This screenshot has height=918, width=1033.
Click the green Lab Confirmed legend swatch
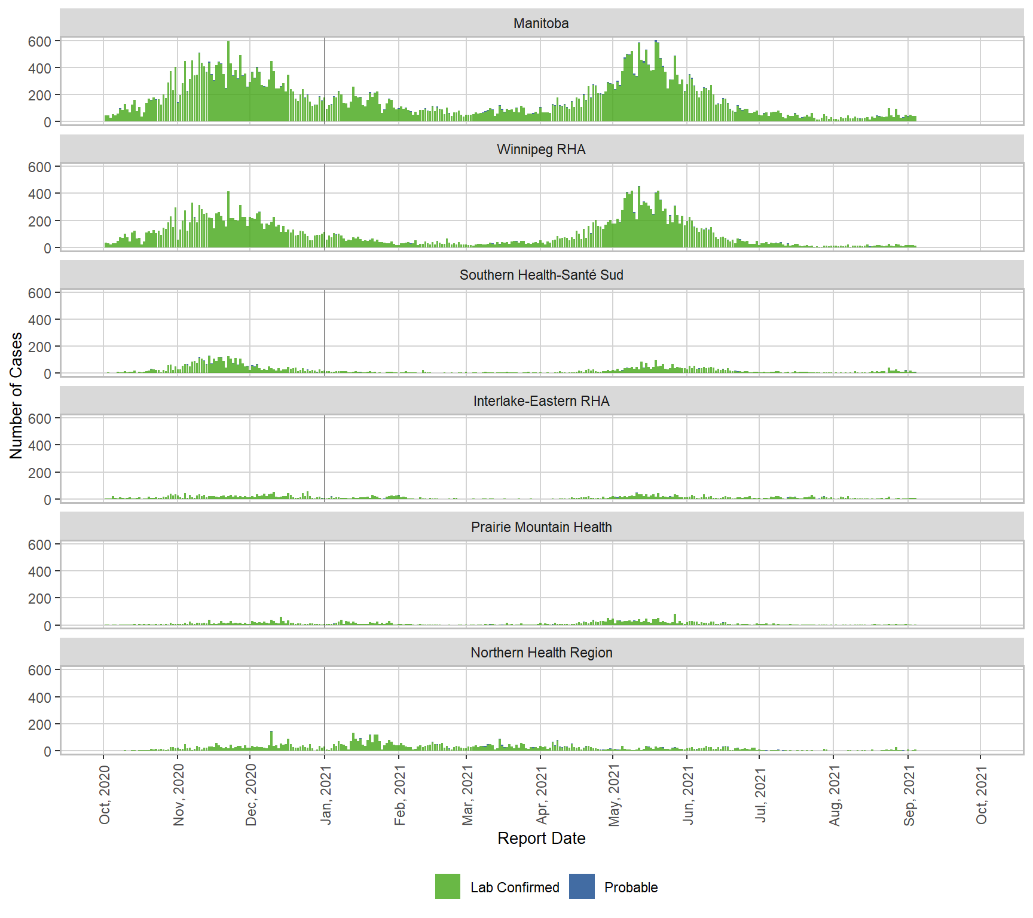coord(447,886)
